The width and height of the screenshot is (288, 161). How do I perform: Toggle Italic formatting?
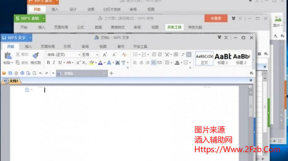54,63
